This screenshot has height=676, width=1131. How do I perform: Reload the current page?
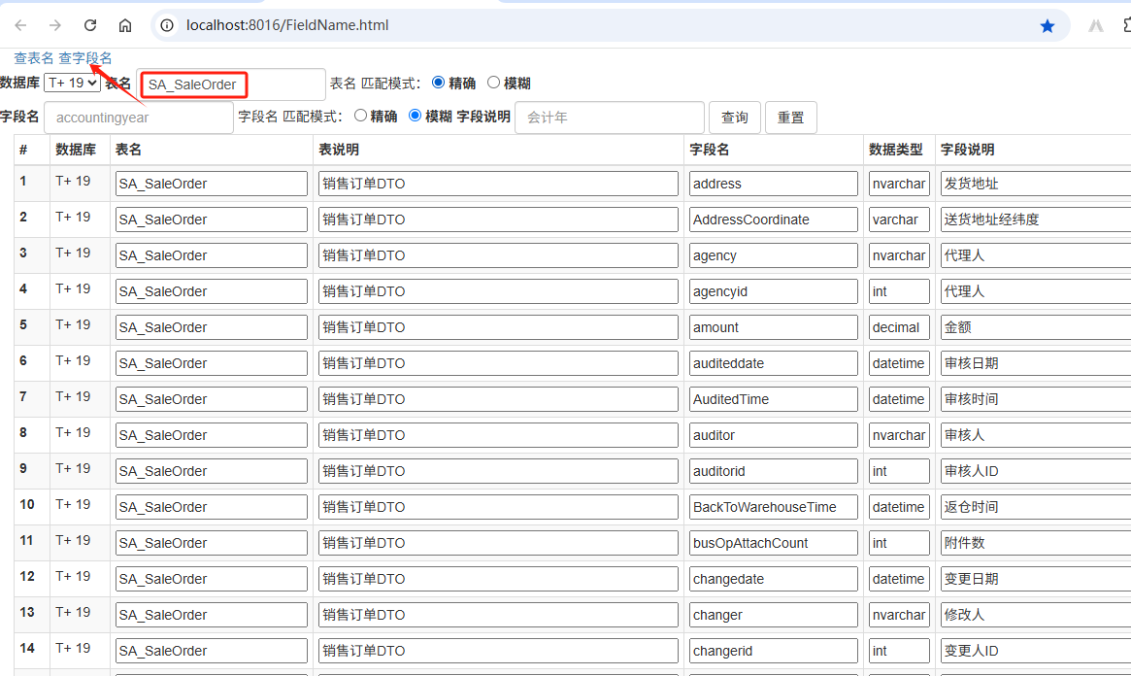pos(90,25)
